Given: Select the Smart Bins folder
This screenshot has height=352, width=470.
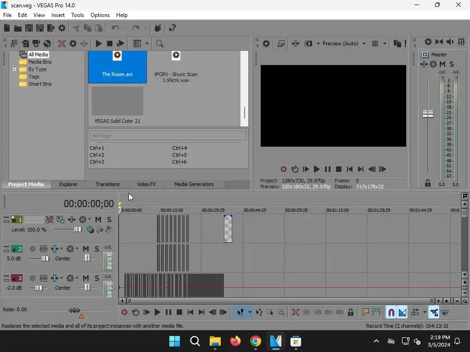Looking at the screenshot, I should (40, 84).
